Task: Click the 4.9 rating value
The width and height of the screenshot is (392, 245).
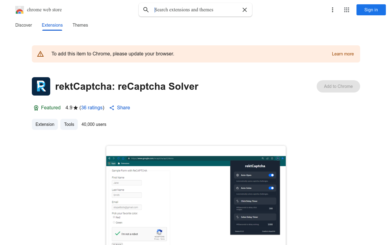Action: click(69, 108)
